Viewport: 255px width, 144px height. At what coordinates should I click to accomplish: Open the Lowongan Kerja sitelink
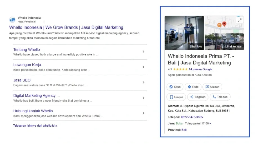coord(27,65)
